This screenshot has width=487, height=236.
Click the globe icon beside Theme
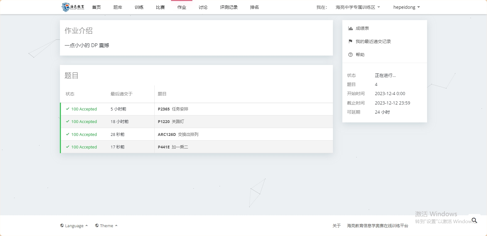point(97,226)
